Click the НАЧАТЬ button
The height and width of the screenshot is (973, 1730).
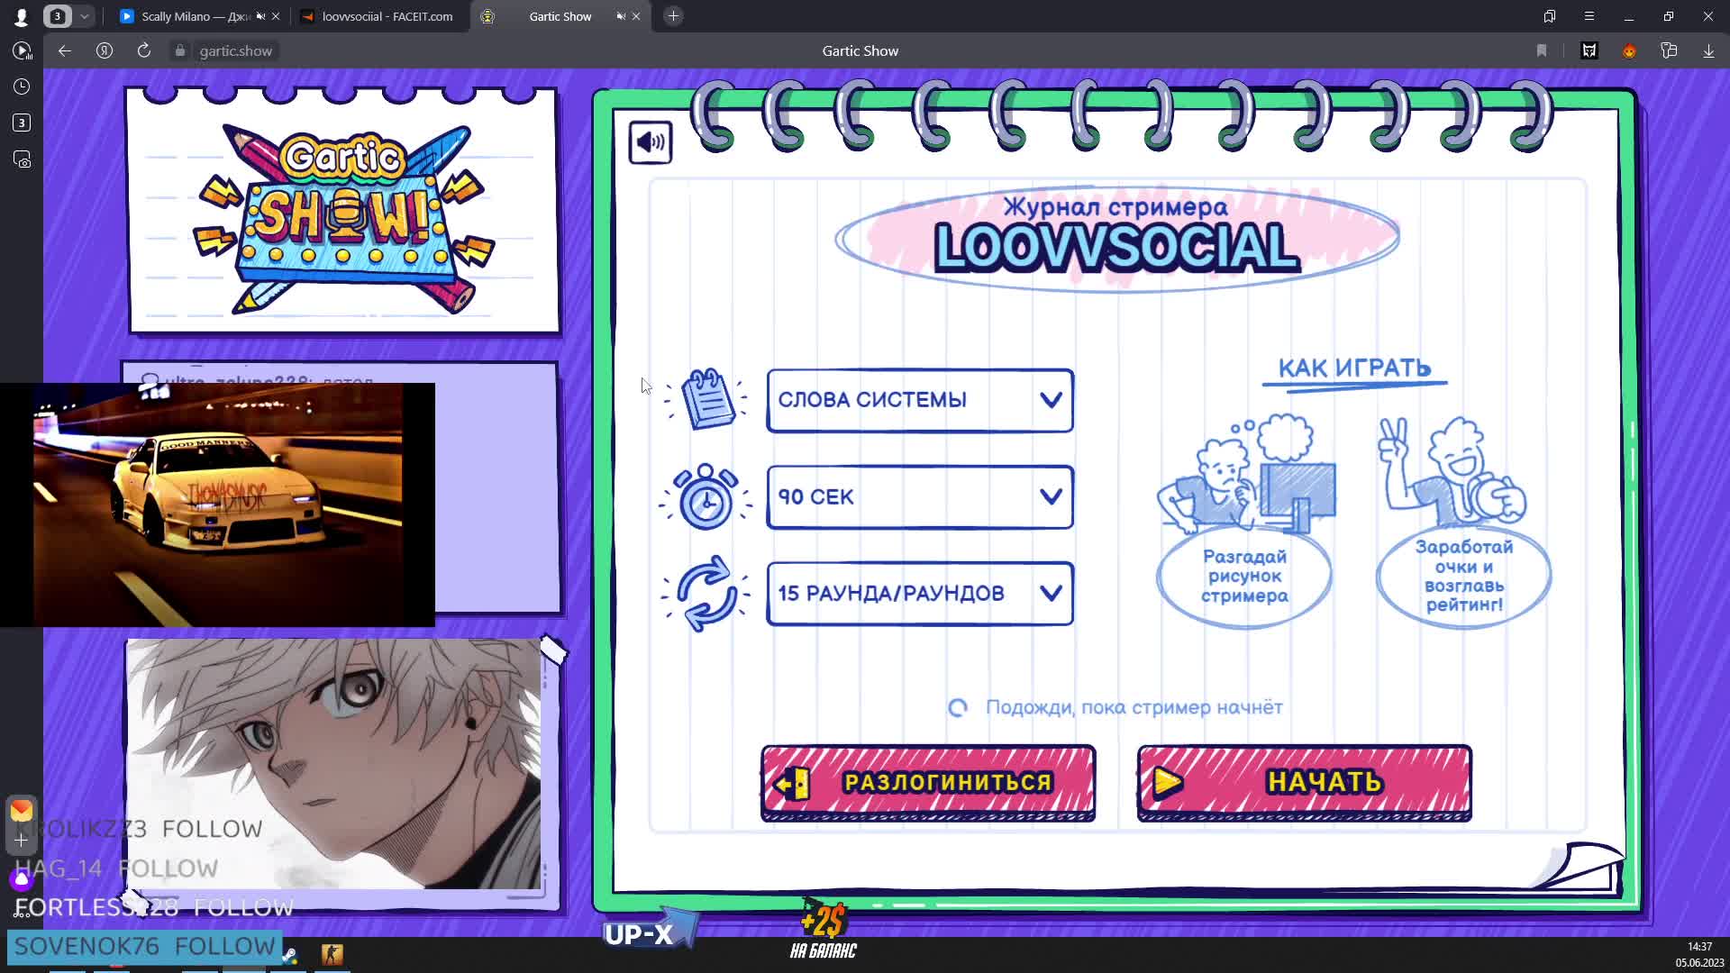(x=1304, y=783)
